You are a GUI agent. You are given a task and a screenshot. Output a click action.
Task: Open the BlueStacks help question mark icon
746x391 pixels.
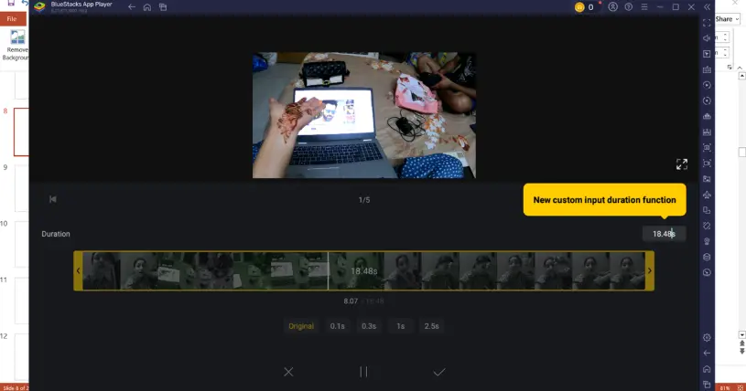628,7
